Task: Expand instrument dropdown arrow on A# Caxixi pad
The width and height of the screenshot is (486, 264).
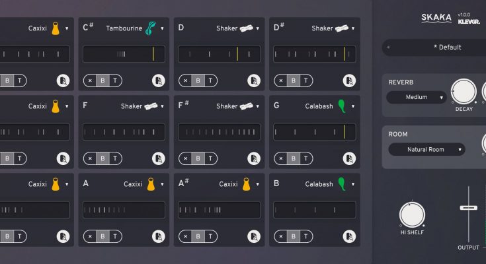Action: tap(258, 185)
